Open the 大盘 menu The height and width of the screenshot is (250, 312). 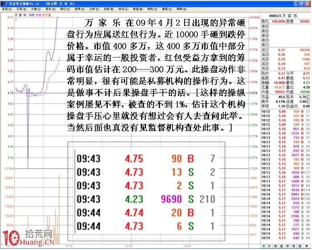tap(36, 9)
